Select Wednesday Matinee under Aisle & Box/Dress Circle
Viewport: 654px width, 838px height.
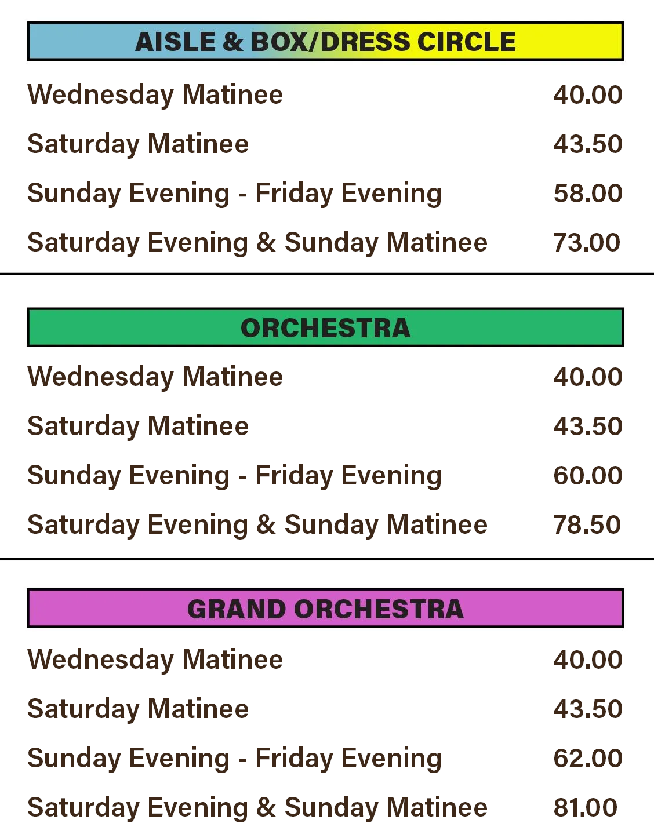(155, 94)
